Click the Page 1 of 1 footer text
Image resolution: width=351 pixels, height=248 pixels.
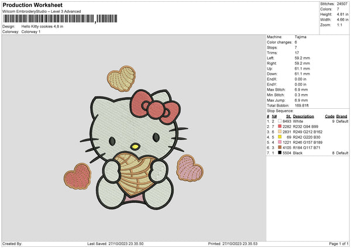point(339,243)
